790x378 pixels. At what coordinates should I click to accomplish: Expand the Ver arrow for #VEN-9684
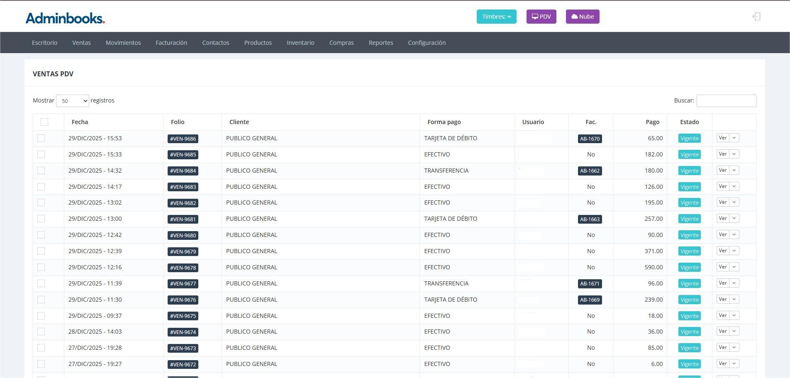click(734, 171)
